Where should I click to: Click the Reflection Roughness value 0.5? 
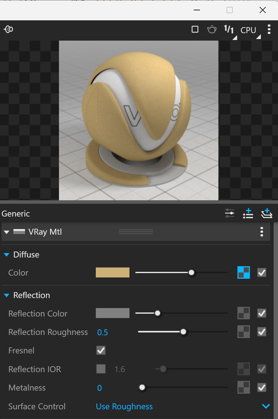[x=103, y=332]
